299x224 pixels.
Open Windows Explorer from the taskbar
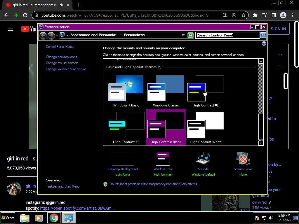point(25,218)
